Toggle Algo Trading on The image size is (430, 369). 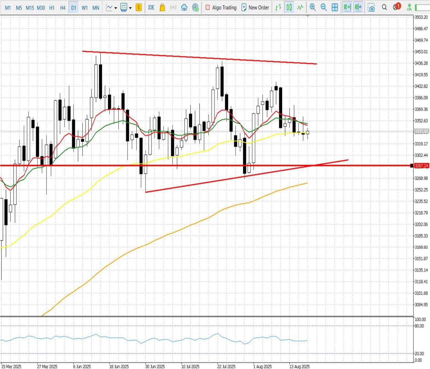pos(221,8)
